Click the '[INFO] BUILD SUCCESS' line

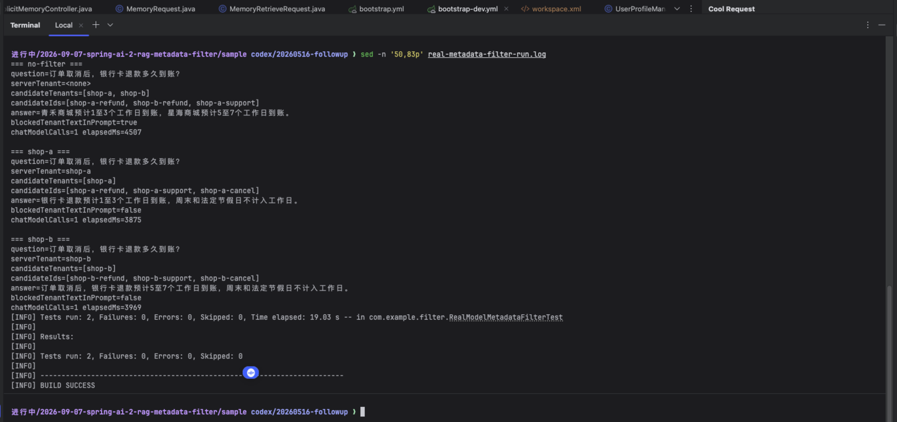pyautogui.click(x=53, y=385)
